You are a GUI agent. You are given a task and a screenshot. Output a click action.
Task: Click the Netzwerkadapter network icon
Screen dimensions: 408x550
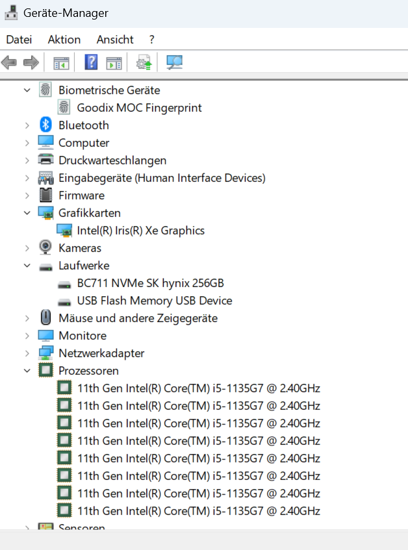click(45, 353)
